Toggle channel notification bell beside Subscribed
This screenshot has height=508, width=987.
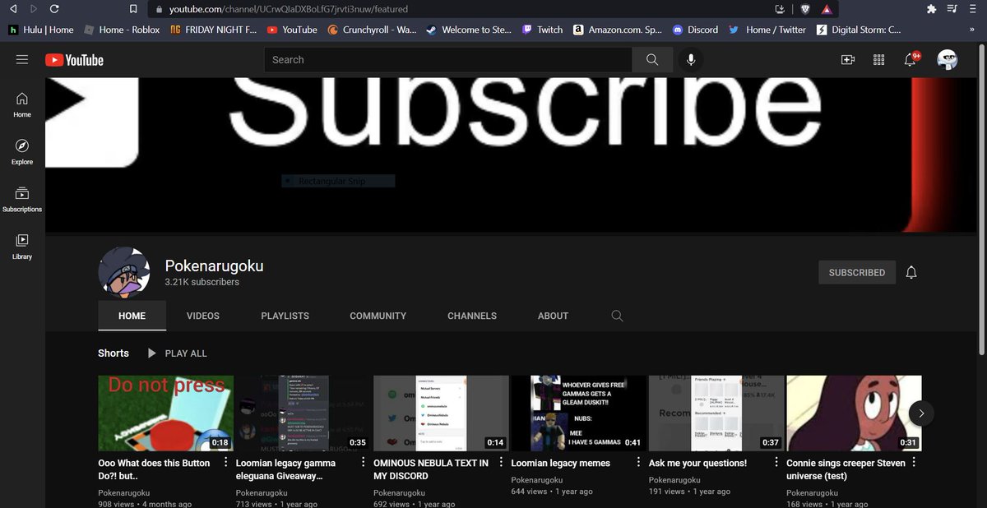(x=911, y=272)
